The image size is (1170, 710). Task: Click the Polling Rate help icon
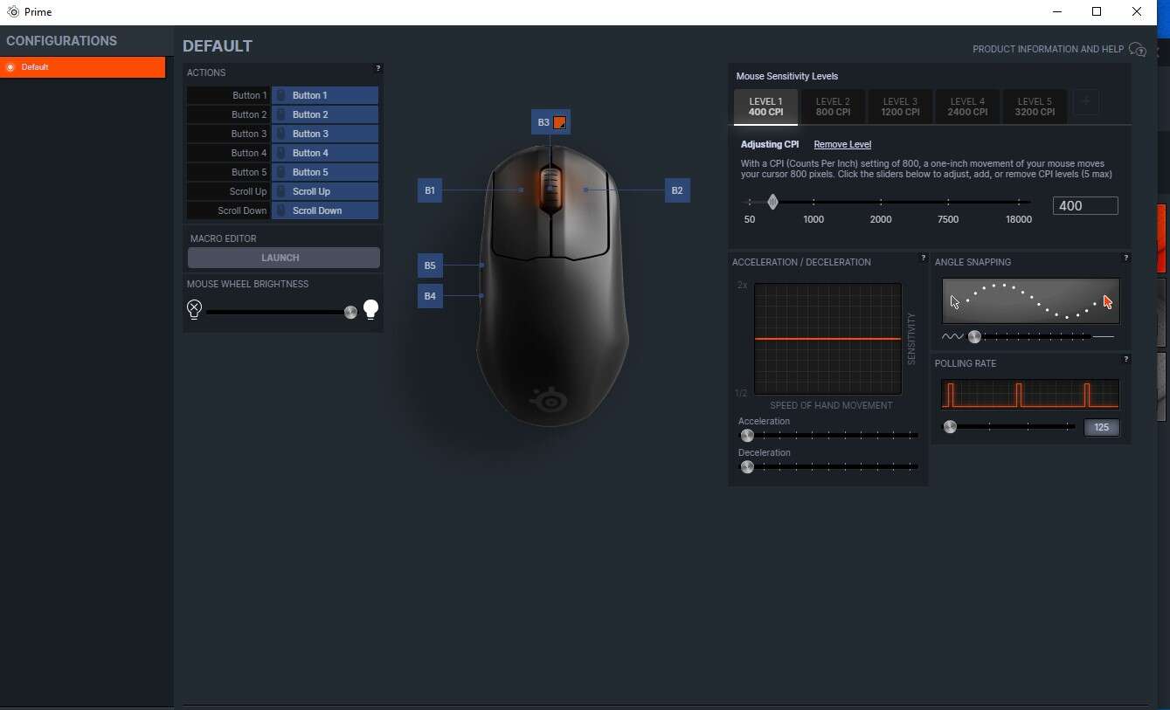1126,359
